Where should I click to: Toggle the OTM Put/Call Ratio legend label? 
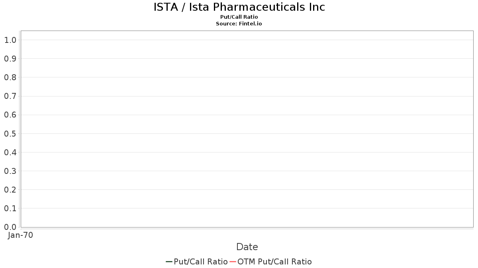click(274, 262)
